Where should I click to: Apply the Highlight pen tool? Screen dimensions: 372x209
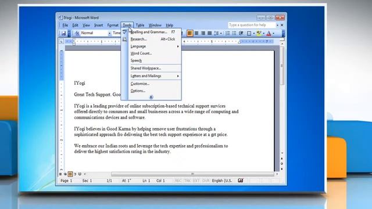(259, 33)
